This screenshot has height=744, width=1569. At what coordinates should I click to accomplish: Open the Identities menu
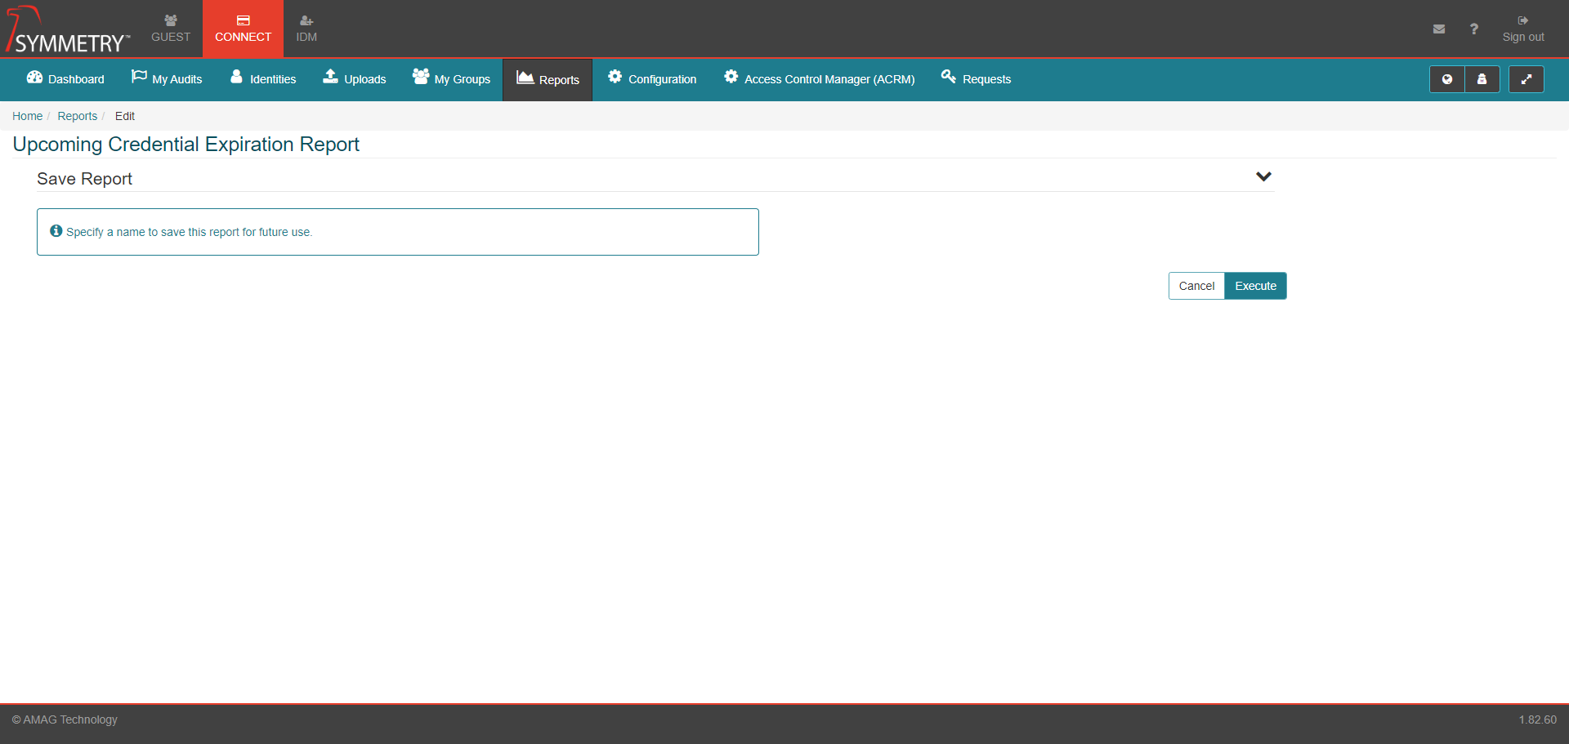(x=263, y=79)
